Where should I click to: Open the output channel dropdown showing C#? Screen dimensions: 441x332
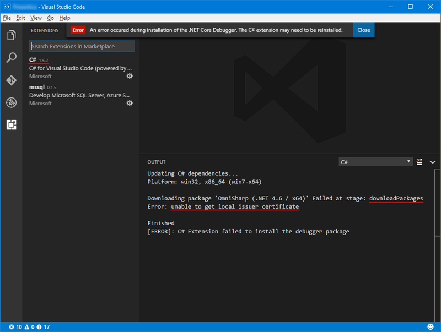click(x=375, y=161)
